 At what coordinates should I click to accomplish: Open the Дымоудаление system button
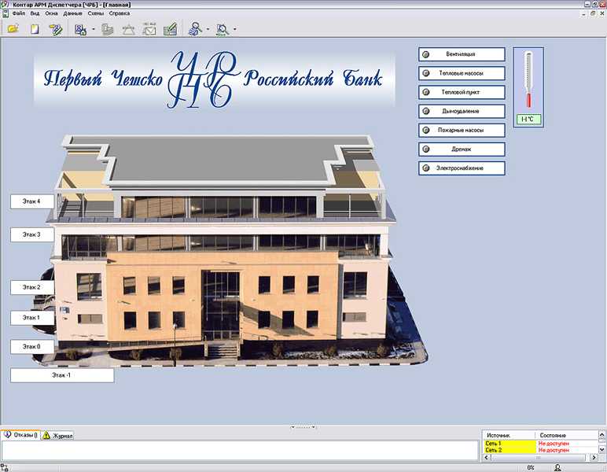pos(462,111)
